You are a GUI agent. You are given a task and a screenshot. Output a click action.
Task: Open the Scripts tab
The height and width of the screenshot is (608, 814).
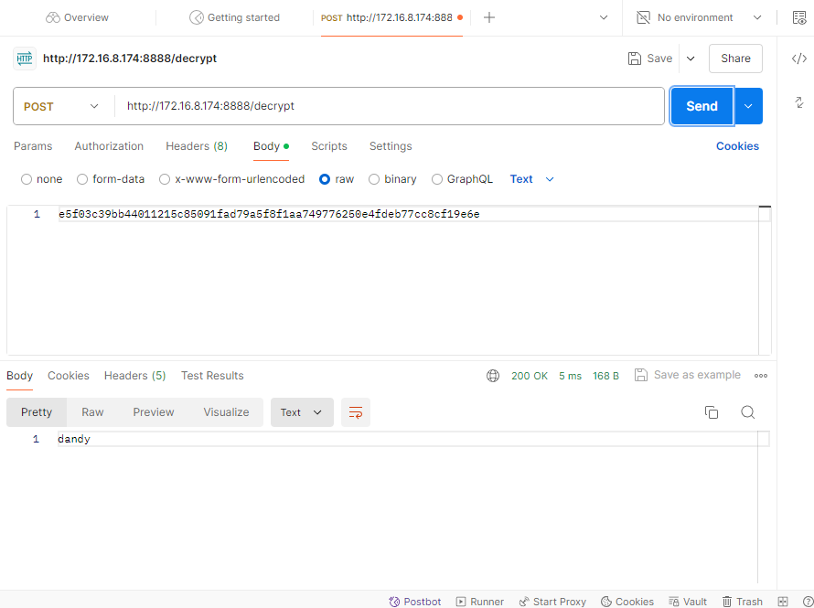tap(329, 146)
